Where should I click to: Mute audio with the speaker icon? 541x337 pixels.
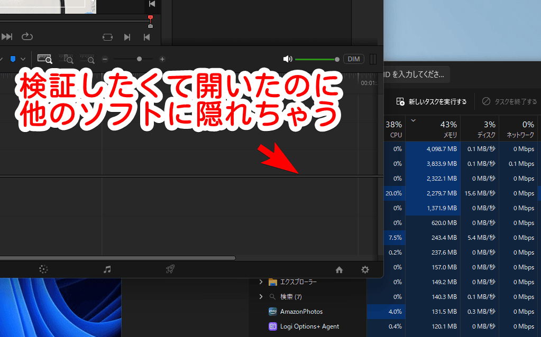(x=288, y=59)
